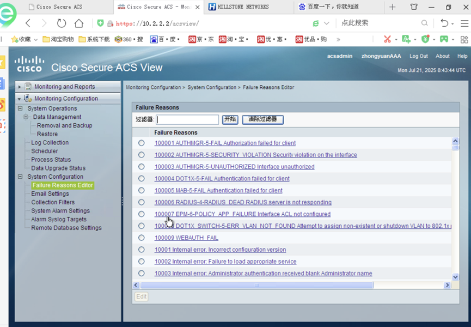The height and width of the screenshot is (327, 471).
Task: Select radio for 100009 WEBAUTH_FAIL
Action: pyautogui.click(x=141, y=238)
